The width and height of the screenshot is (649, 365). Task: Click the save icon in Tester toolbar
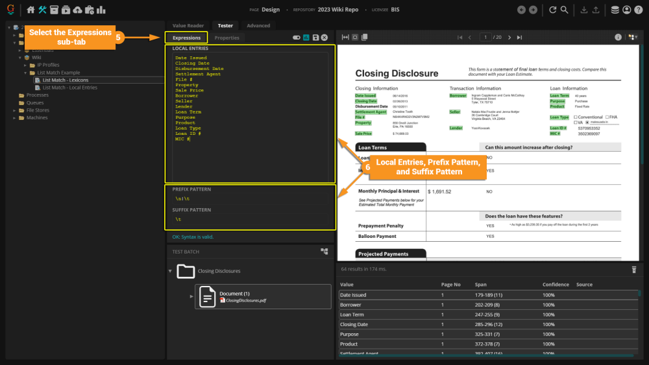[315, 38]
